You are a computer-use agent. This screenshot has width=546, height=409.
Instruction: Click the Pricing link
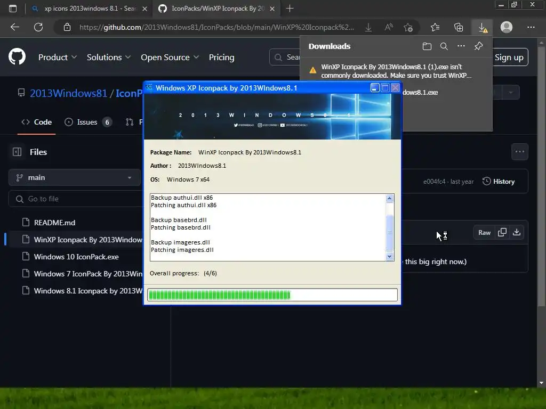coord(221,58)
